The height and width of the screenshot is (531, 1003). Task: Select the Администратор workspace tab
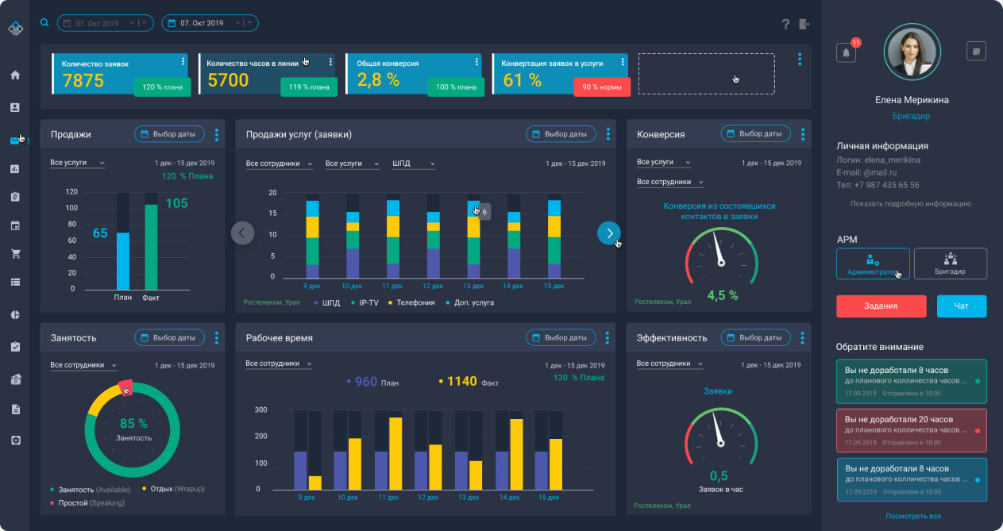tap(872, 264)
